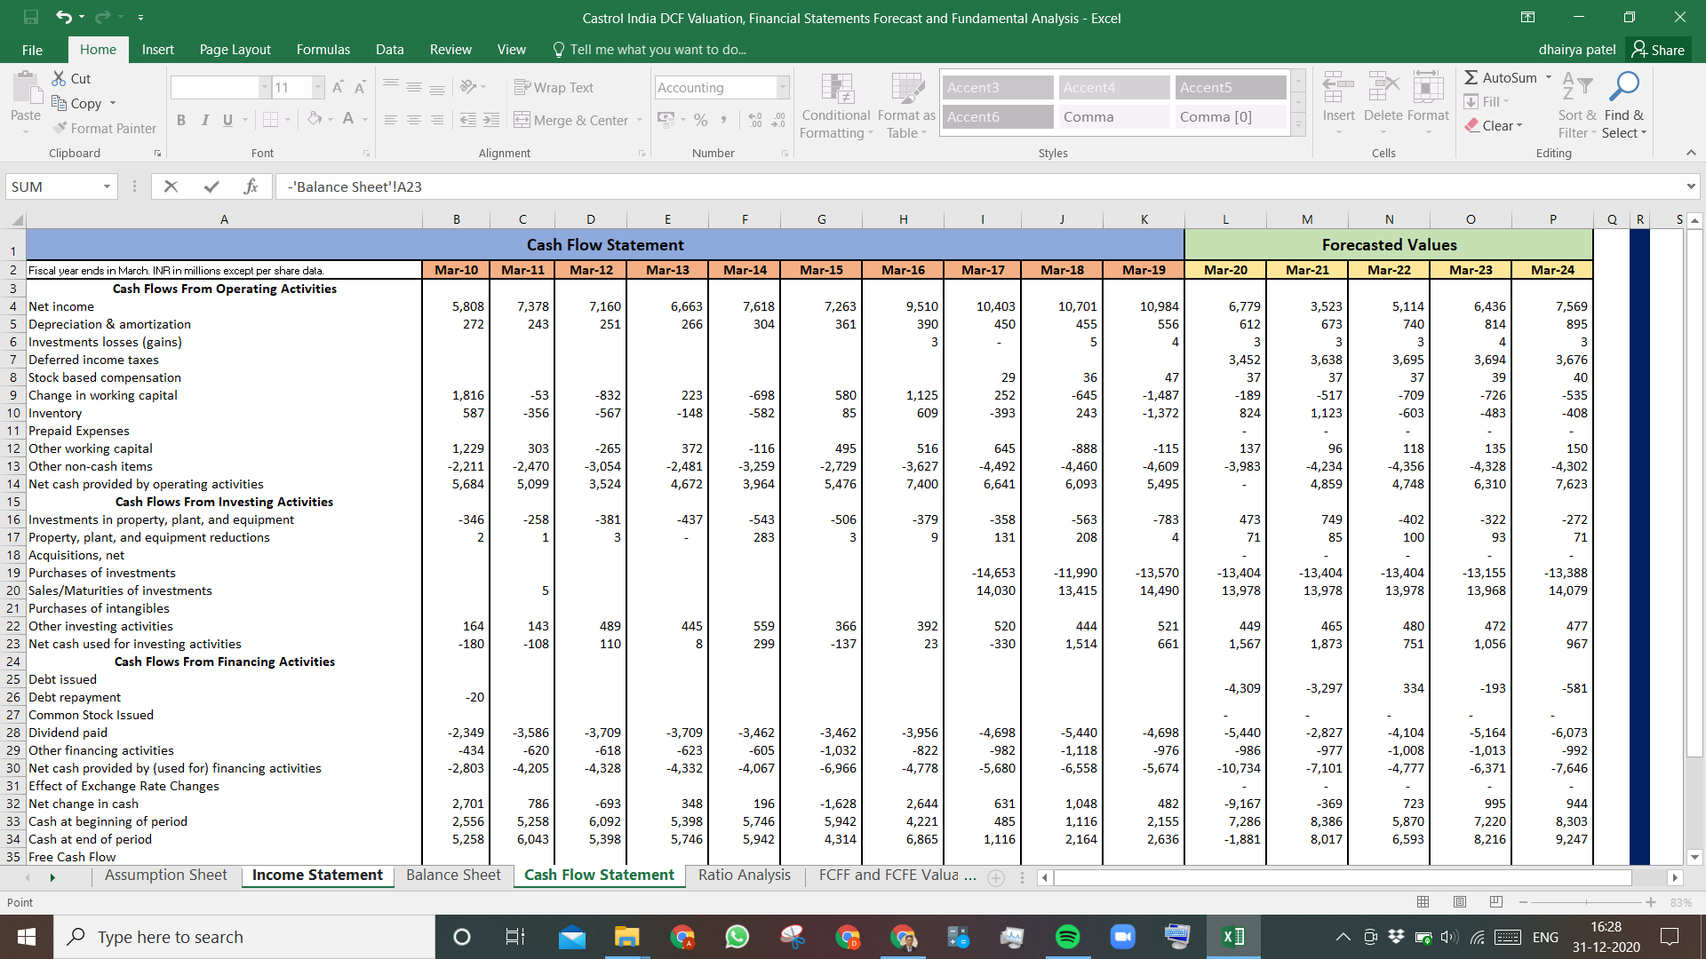Screen dimensions: 1706x959
Task: Open Find & Select magnifier menu
Action: pyautogui.click(x=1624, y=106)
